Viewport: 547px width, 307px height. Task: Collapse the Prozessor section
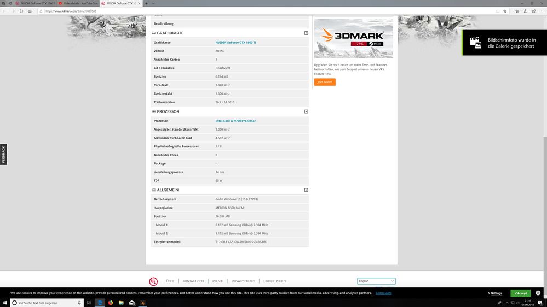coord(306,111)
